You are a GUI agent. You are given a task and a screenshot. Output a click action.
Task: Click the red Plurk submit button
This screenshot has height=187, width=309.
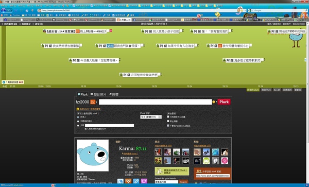(224, 102)
